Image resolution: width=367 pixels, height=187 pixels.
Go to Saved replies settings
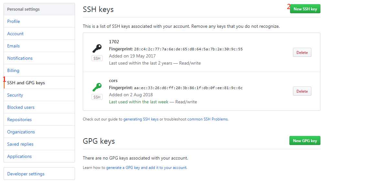(39, 144)
